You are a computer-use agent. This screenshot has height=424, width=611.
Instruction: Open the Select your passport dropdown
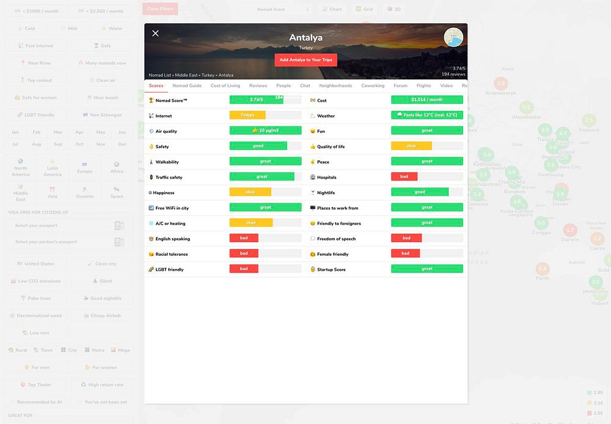pyautogui.click(x=68, y=226)
